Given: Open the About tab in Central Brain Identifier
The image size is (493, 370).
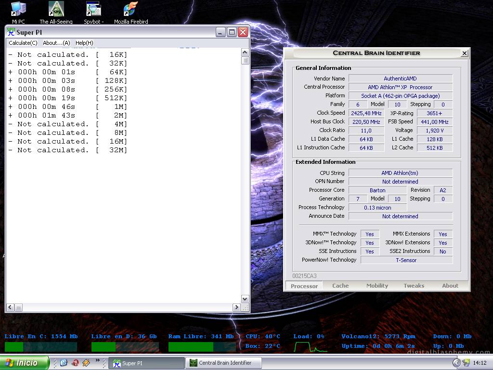Looking at the screenshot, I should click(450, 286).
